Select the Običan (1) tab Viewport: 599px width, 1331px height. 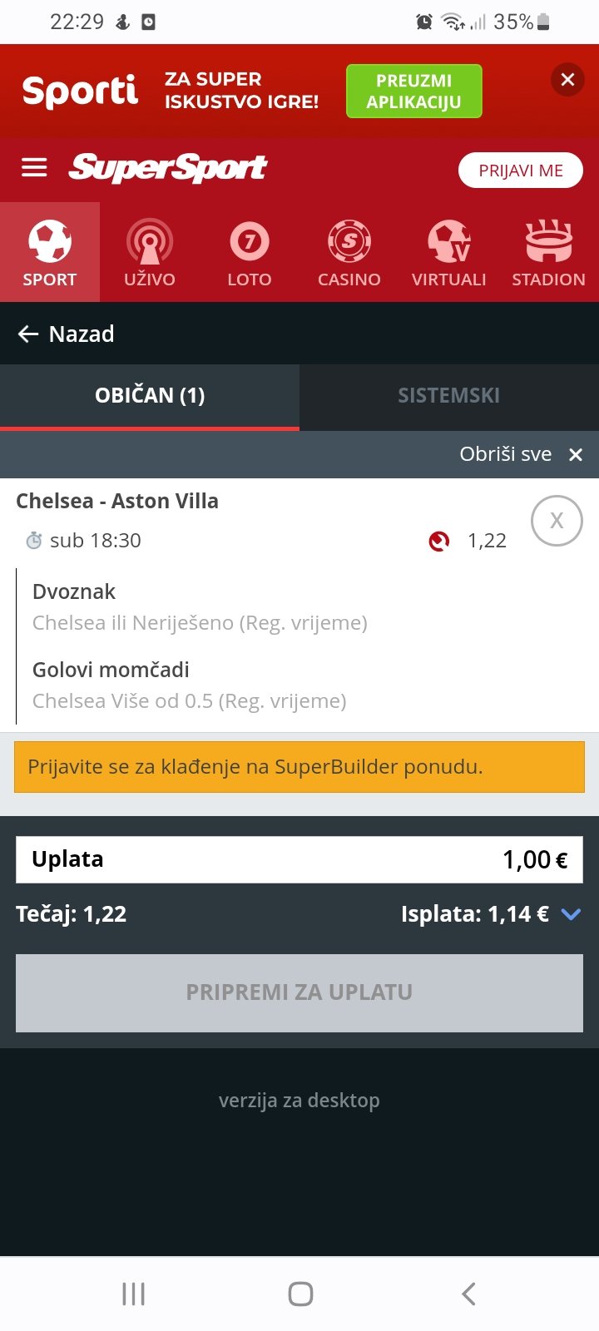pos(150,396)
